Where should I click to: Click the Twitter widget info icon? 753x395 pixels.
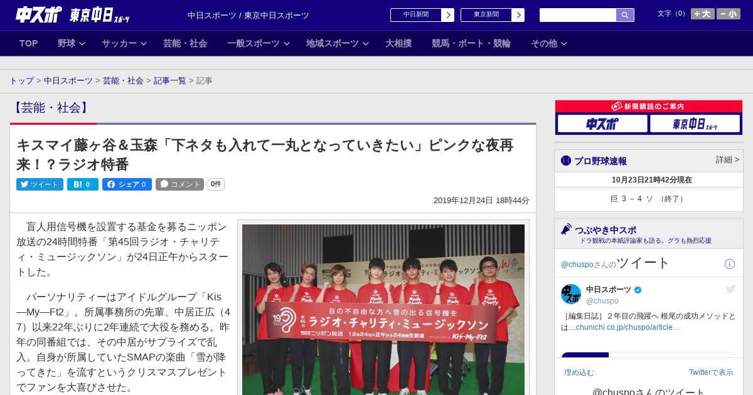point(730,264)
